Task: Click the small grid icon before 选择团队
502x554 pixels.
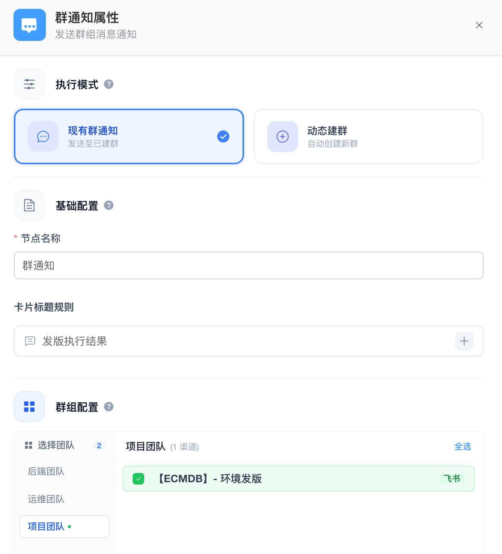Action: 29,445
